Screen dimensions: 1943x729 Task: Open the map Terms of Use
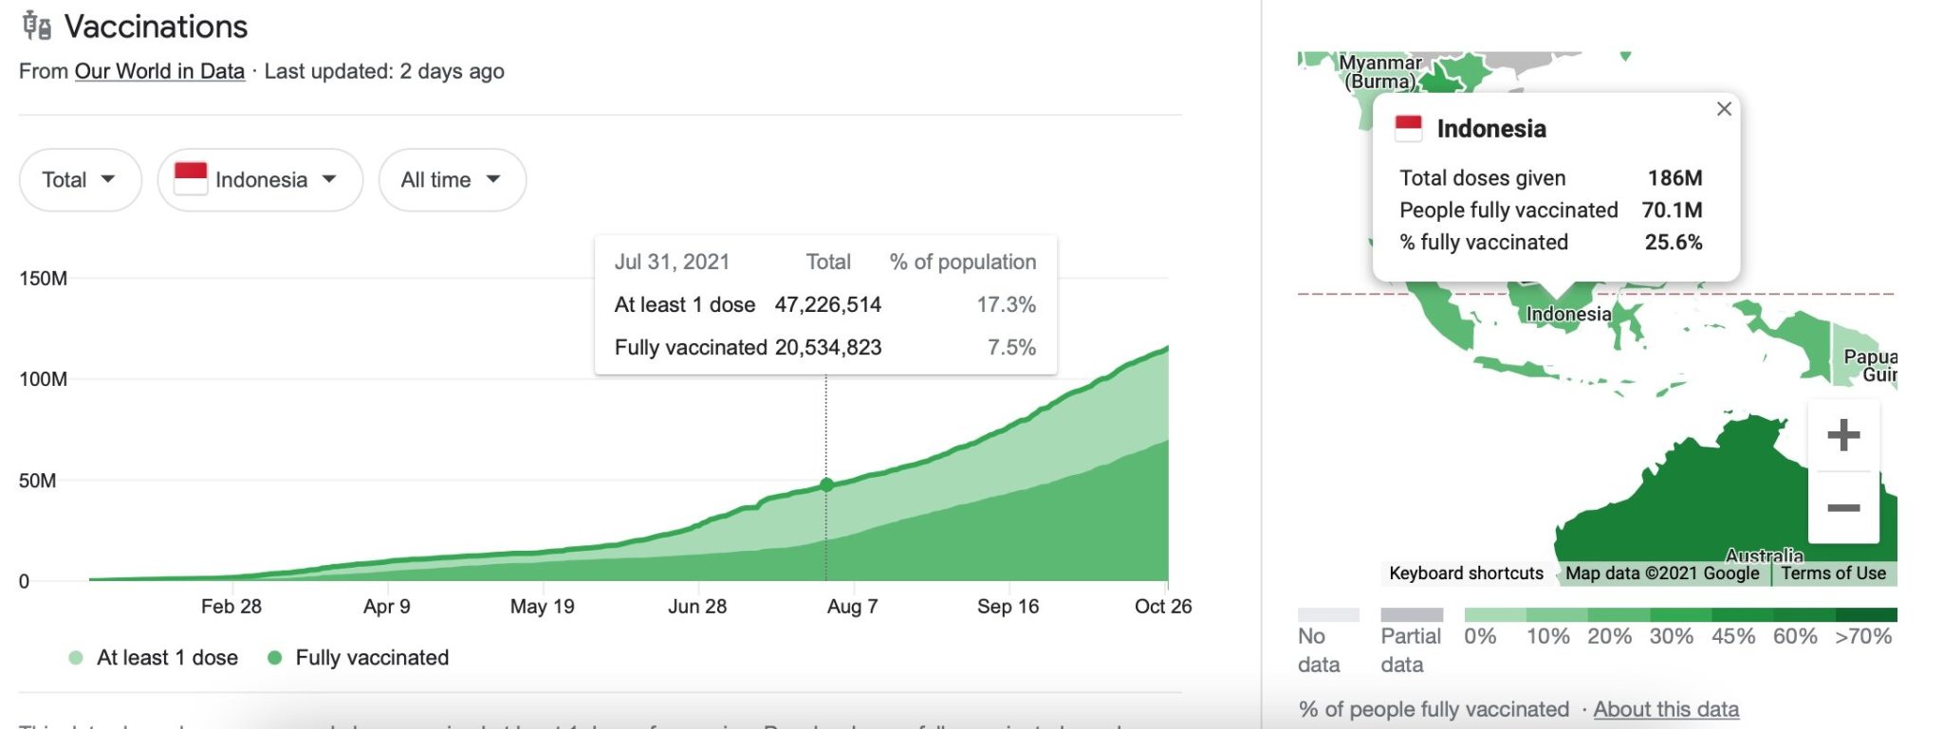pos(1833,574)
